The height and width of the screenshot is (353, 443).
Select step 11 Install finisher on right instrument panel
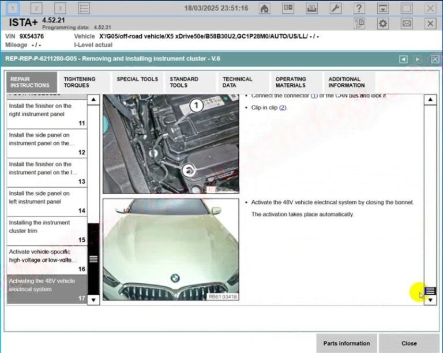47,114
